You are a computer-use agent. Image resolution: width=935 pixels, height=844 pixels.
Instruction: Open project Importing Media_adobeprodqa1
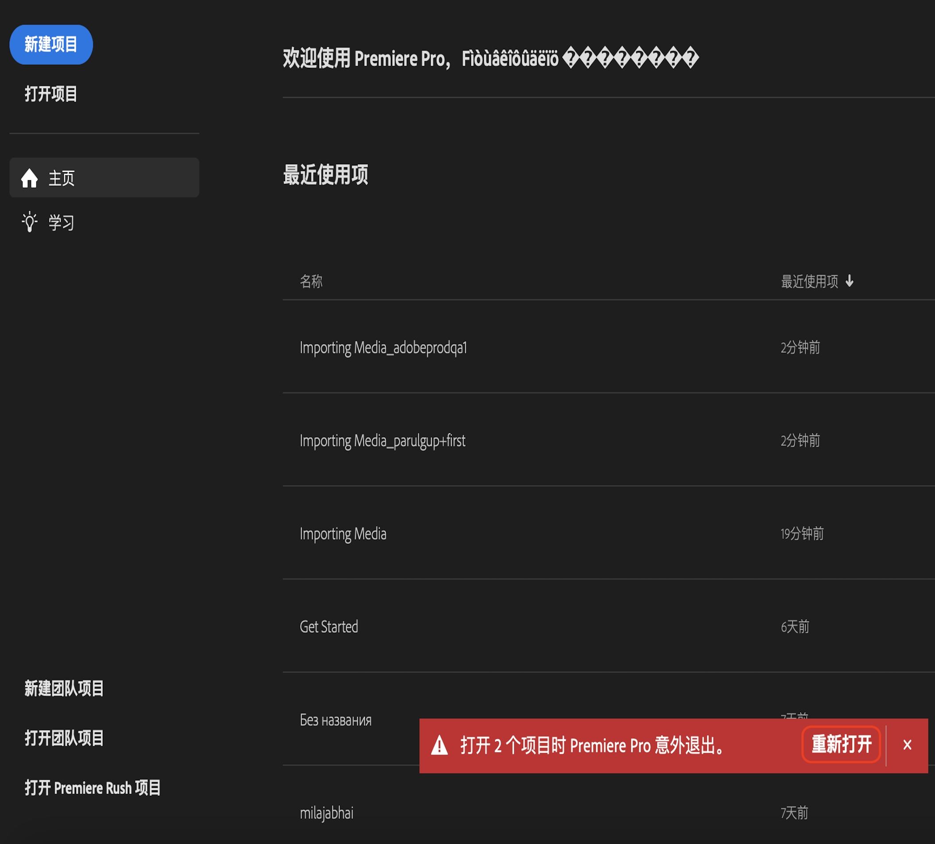click(x=383, y=347)
